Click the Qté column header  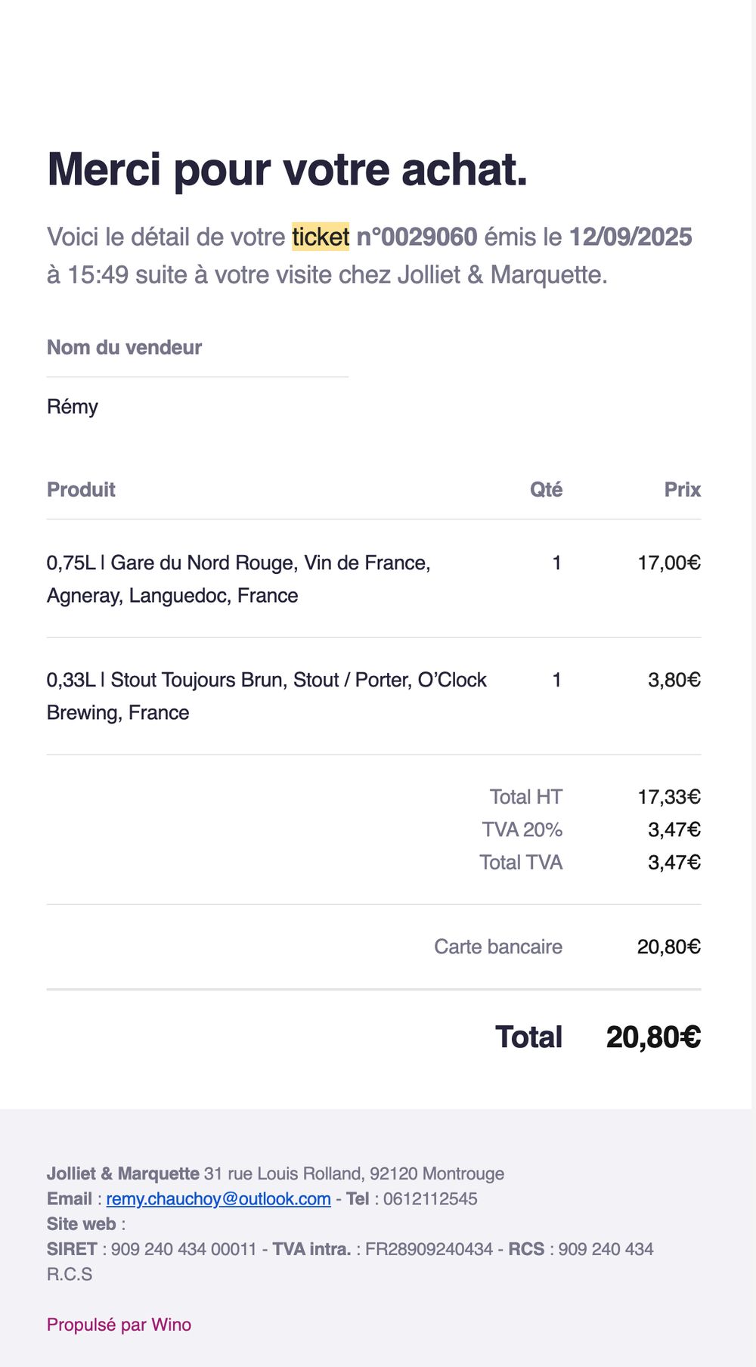[x=546, y=489]
